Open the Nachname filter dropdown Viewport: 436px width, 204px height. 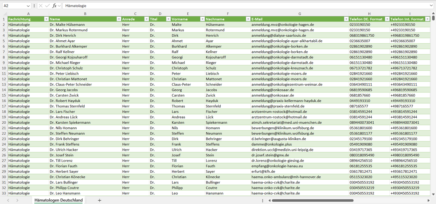[248, 19]
